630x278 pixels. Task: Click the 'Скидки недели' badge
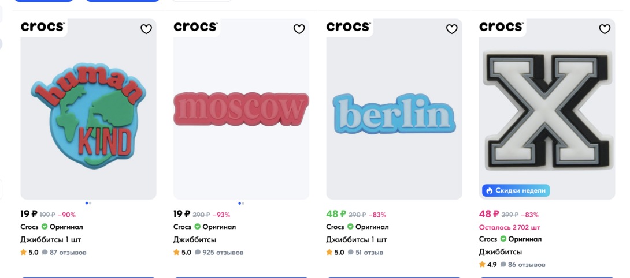516,190
